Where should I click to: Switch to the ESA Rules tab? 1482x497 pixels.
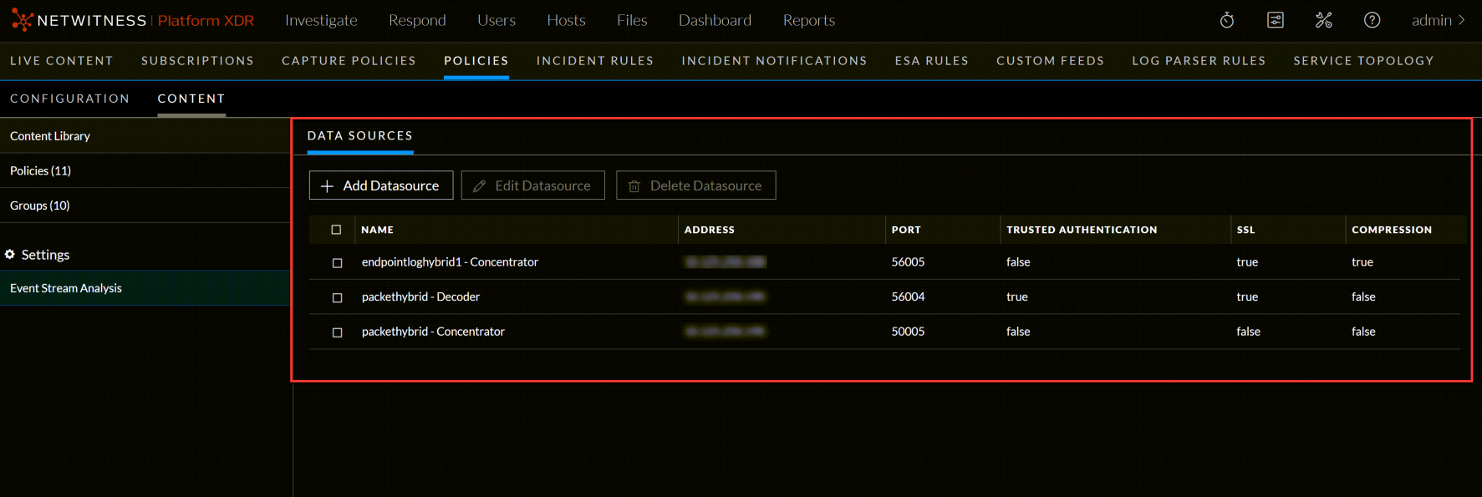pyautogui.click(x=932, y=61)
